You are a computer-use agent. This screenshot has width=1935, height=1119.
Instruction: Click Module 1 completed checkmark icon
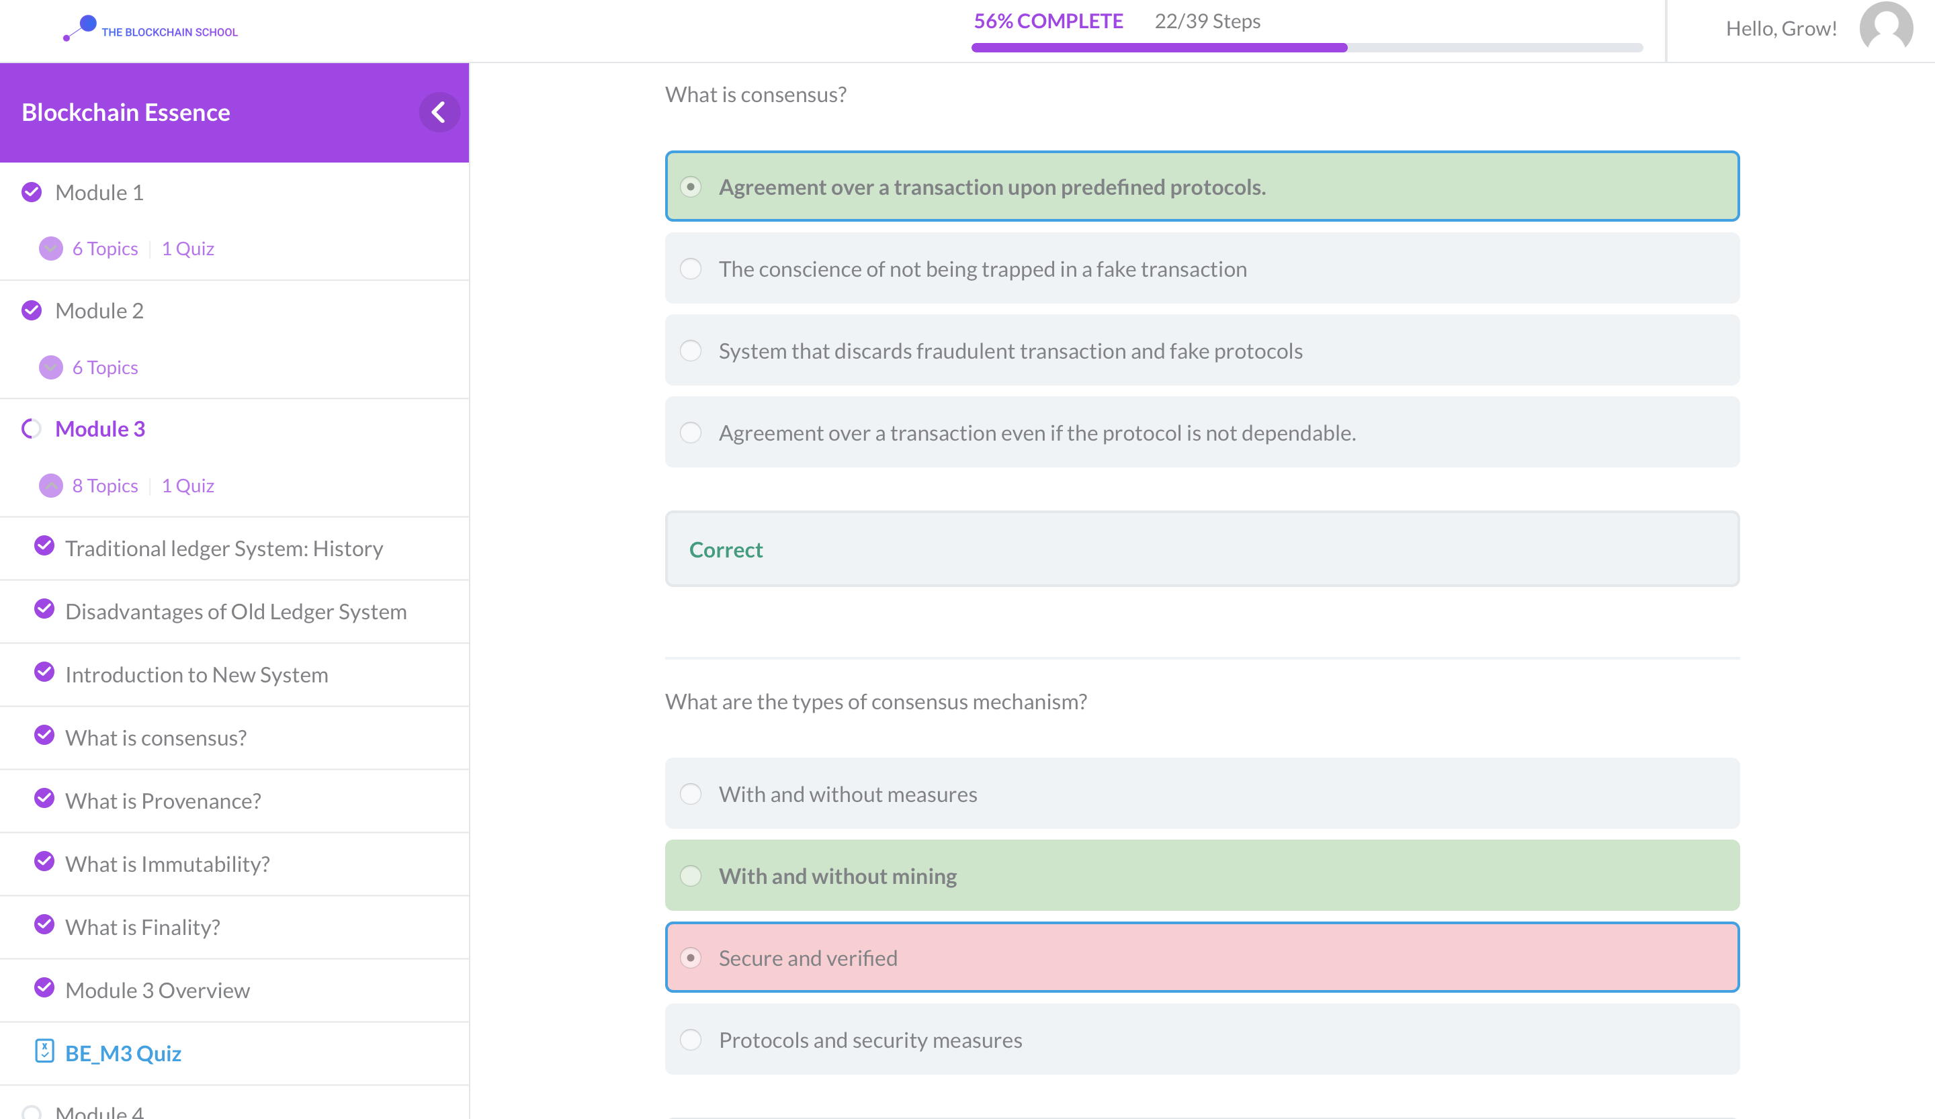pyautogui.click(x=32, y=192)
